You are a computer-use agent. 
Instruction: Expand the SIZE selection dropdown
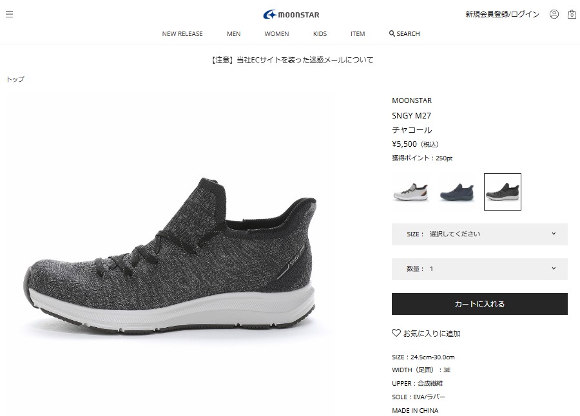(479, 234)
